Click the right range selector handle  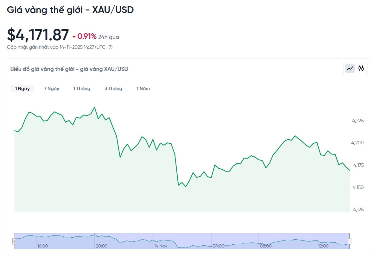tap(349, 241)
